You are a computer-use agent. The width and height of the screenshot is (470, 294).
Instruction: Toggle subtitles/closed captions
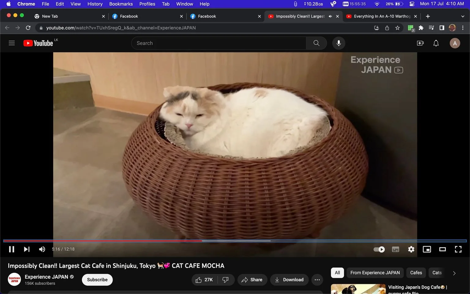point(395,249)
